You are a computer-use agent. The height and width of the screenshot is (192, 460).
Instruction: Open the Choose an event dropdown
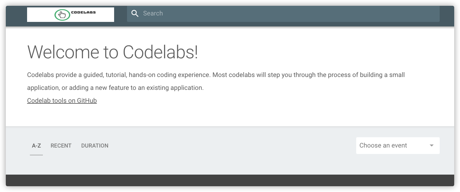point(398,146)
